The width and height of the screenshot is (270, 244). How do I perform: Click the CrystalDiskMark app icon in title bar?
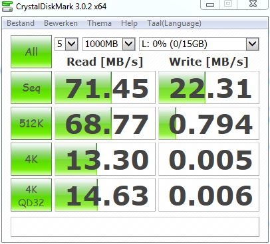(7, 6)
